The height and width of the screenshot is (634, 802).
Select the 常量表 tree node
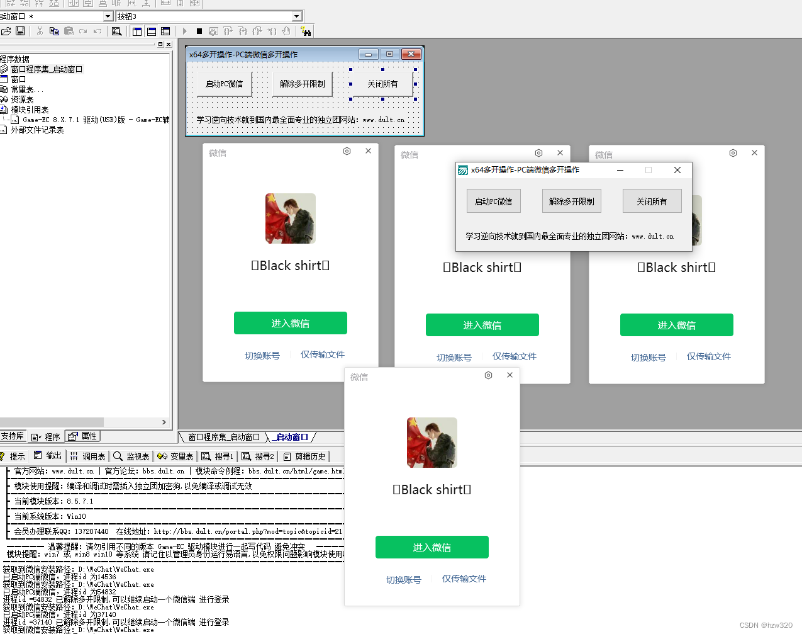tap(27, 89)
